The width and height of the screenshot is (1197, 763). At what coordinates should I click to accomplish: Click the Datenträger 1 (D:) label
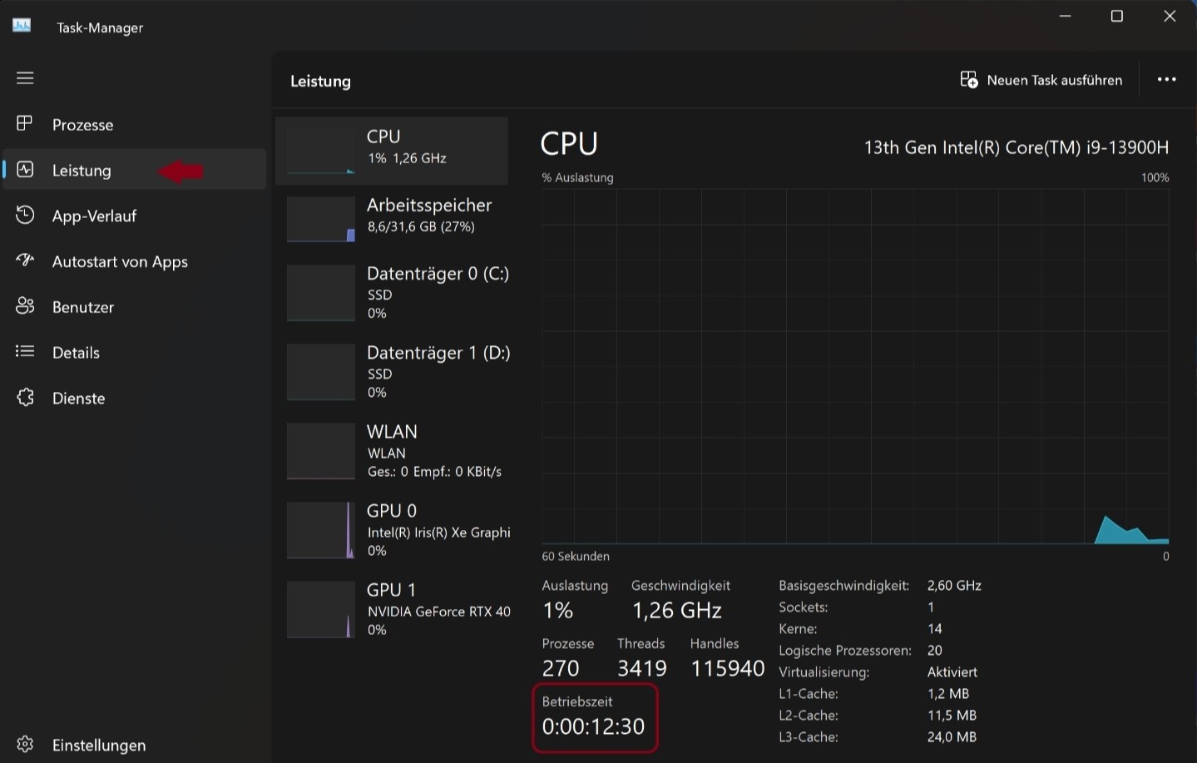pos(438,353)
